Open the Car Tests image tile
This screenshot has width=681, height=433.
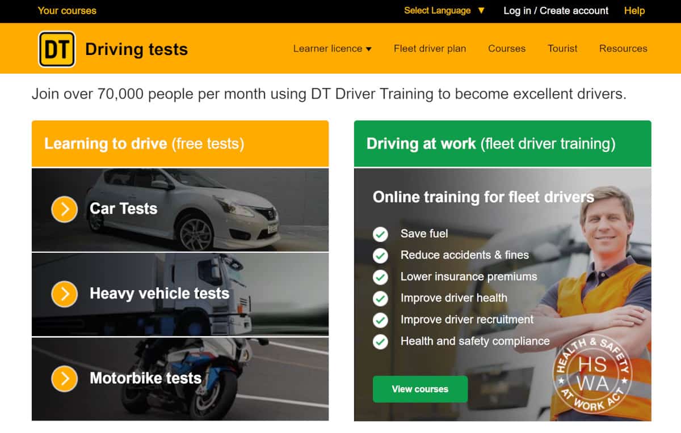tap(180, 210)
